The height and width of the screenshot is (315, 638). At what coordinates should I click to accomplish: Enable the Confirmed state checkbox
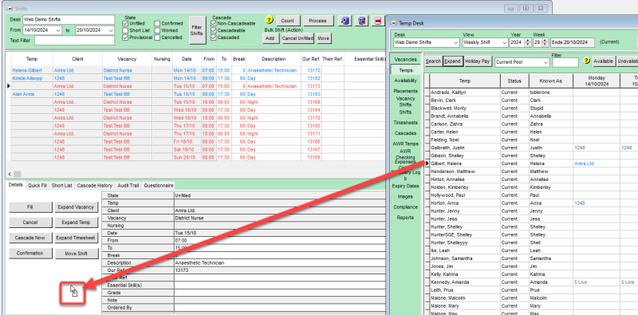[x=157, y=24]
